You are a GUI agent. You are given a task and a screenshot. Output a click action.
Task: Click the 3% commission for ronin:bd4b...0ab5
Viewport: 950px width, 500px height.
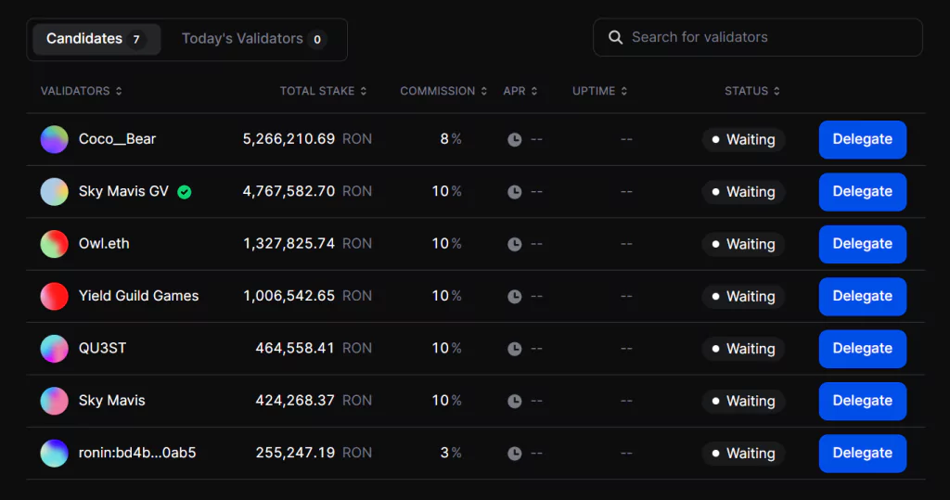[x=451, y=453]
